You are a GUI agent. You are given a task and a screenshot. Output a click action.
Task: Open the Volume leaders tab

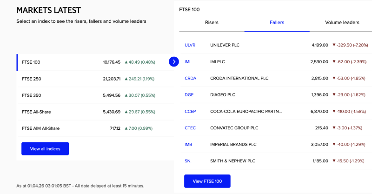pos(342,22)
